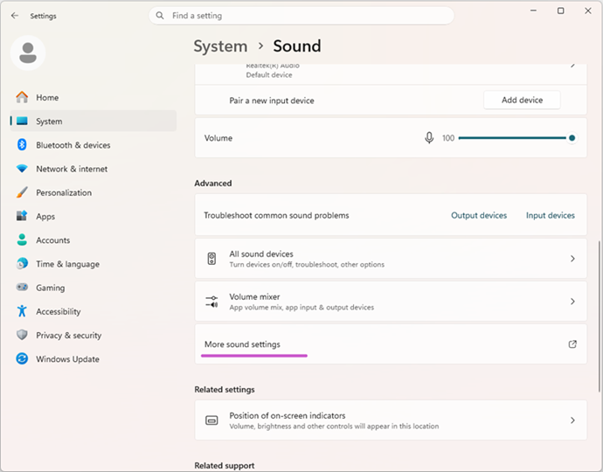
Task: Click the All sound devices speaker icon
Action: [x=211, y=259]
